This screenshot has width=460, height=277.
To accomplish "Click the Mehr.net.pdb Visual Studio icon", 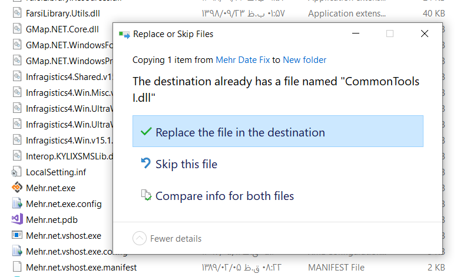I will 16,220.
